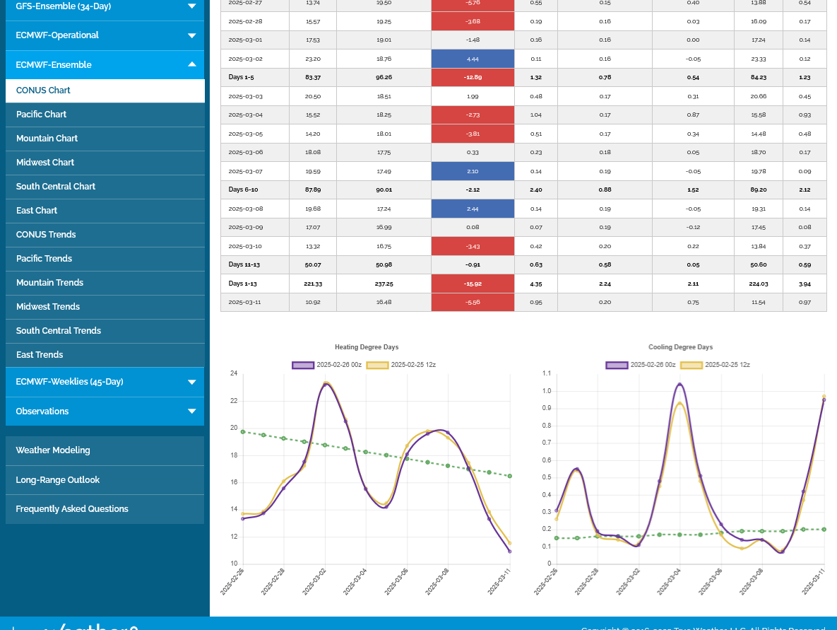Click purple swatch in Cooling Degree Days legend
The height and width of the screenshot is (630, 837).
(x=617, y=366)
